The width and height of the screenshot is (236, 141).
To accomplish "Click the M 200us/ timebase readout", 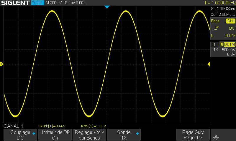I will (x=54, y=3).
